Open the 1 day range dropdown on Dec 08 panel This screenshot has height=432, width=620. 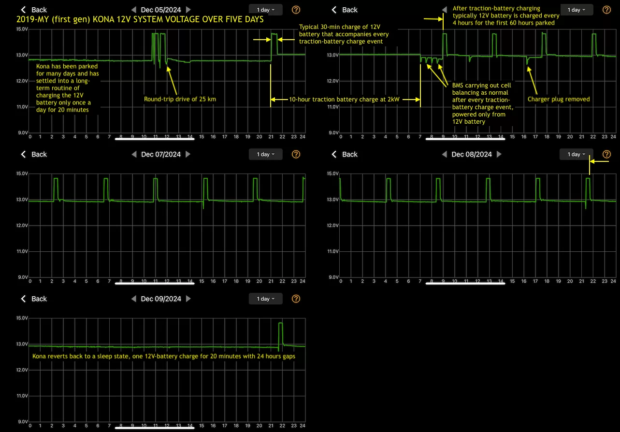tap(576, 154)
